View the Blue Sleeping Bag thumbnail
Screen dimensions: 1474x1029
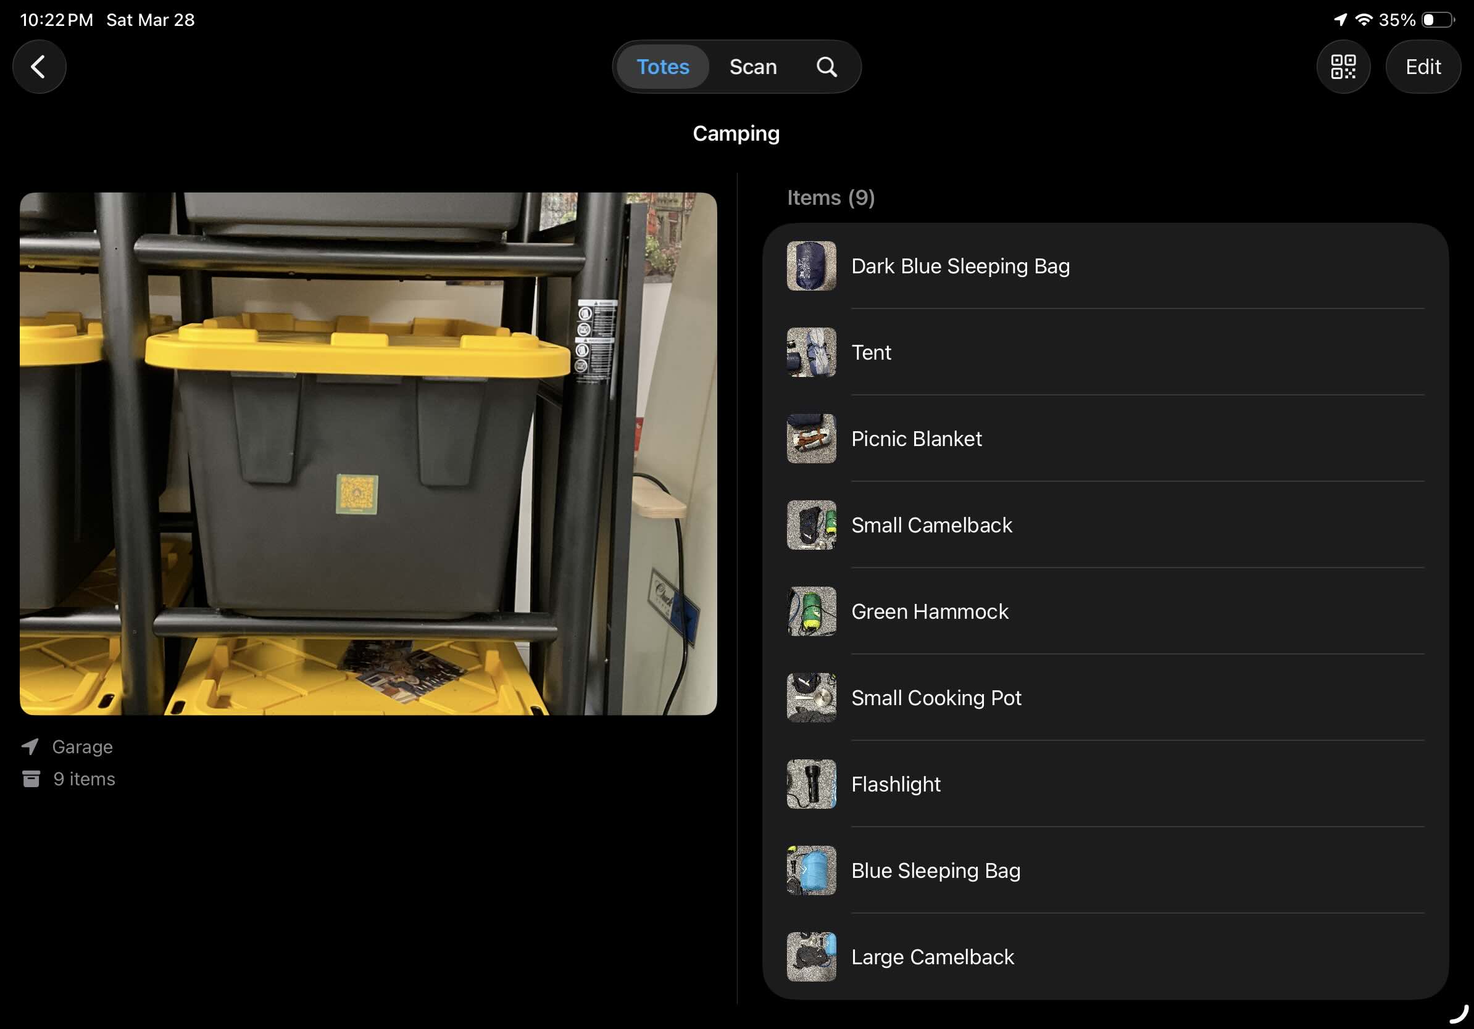812,870
